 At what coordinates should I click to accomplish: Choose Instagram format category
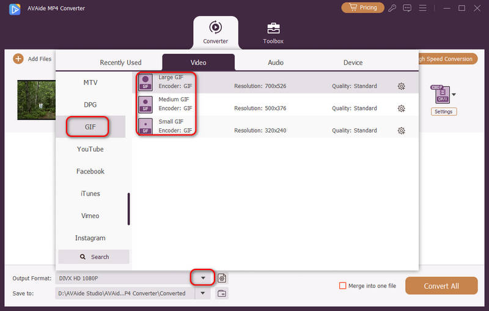click(90, 238)
